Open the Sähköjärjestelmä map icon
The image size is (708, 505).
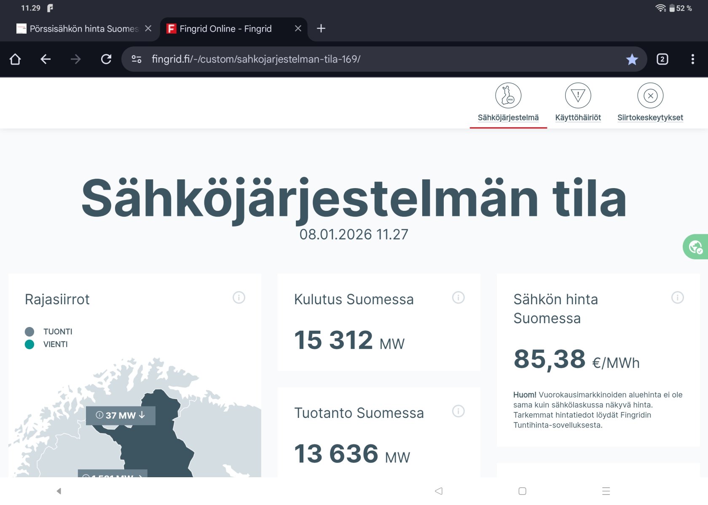coord(508,96)
